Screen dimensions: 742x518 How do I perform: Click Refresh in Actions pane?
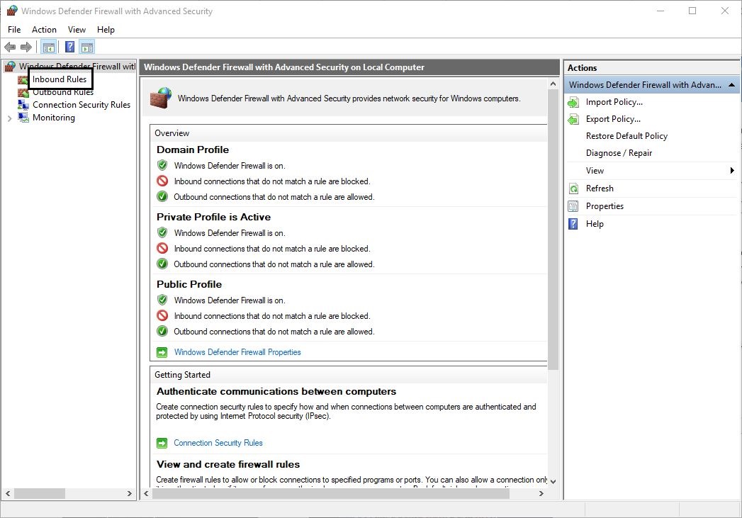600,188
